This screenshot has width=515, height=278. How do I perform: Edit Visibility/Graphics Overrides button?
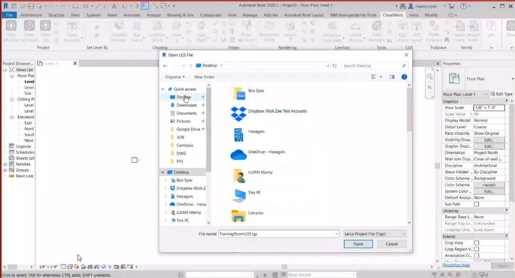(489, 140)
